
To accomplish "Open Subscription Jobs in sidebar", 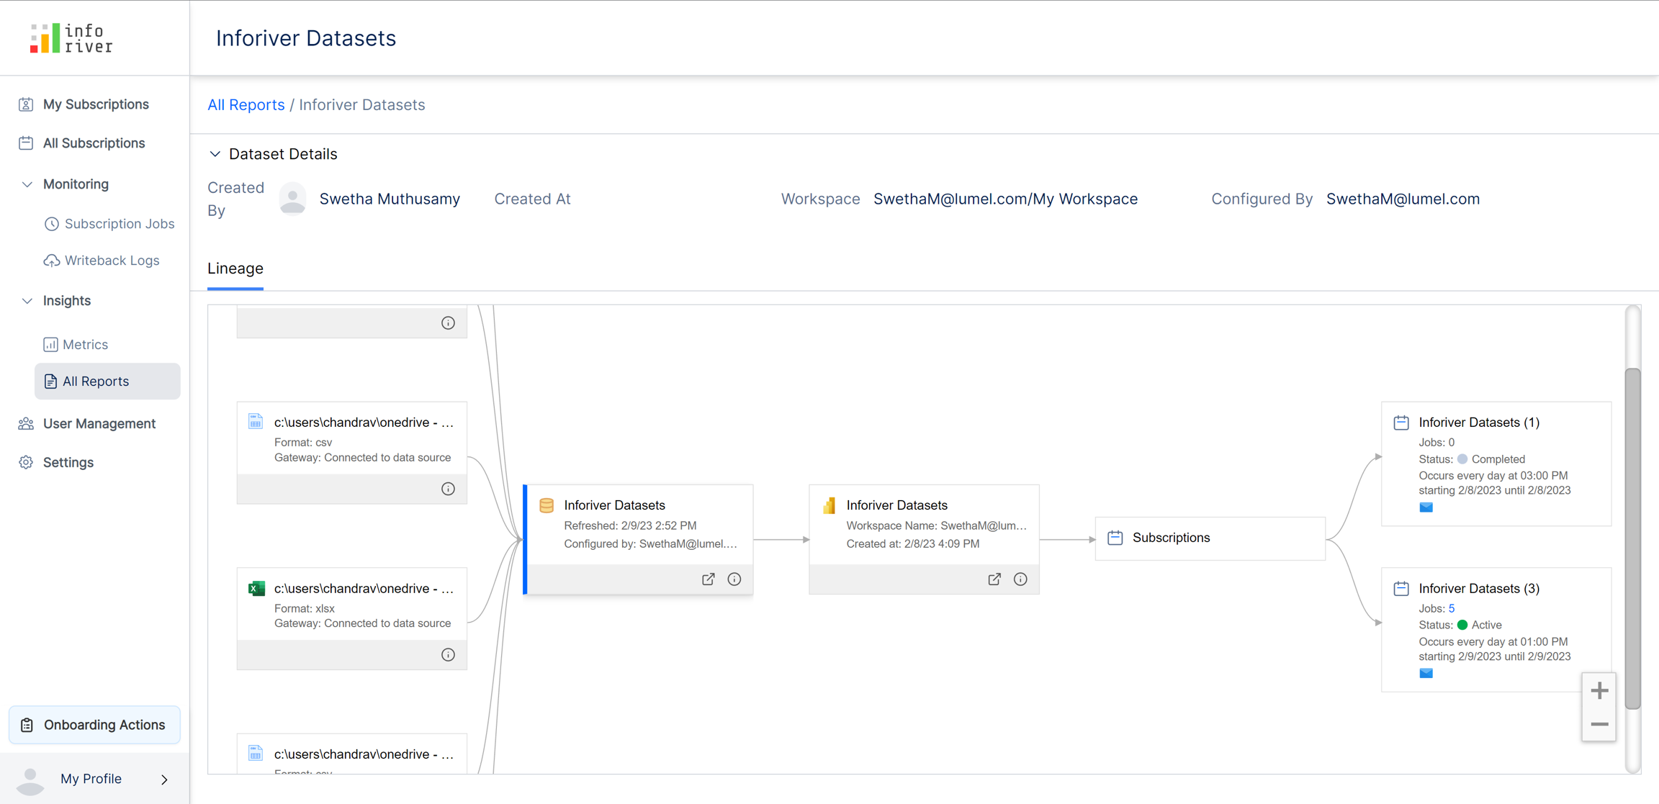I will click(x=119, y=224).
